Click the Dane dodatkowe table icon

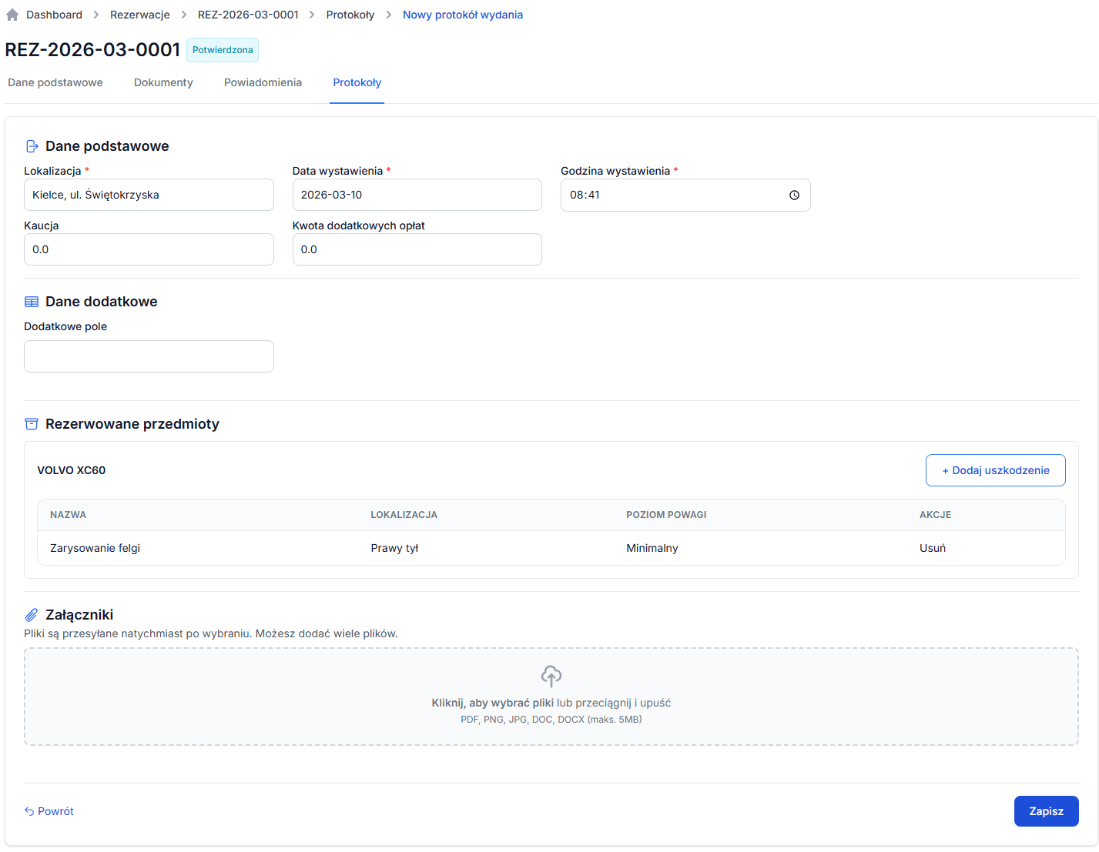click(x=32, y=302)
